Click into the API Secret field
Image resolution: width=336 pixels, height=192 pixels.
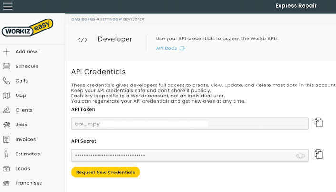click(x=190, y=155)
